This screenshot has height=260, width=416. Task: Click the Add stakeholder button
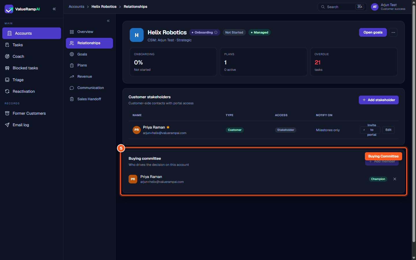point(379,100)
